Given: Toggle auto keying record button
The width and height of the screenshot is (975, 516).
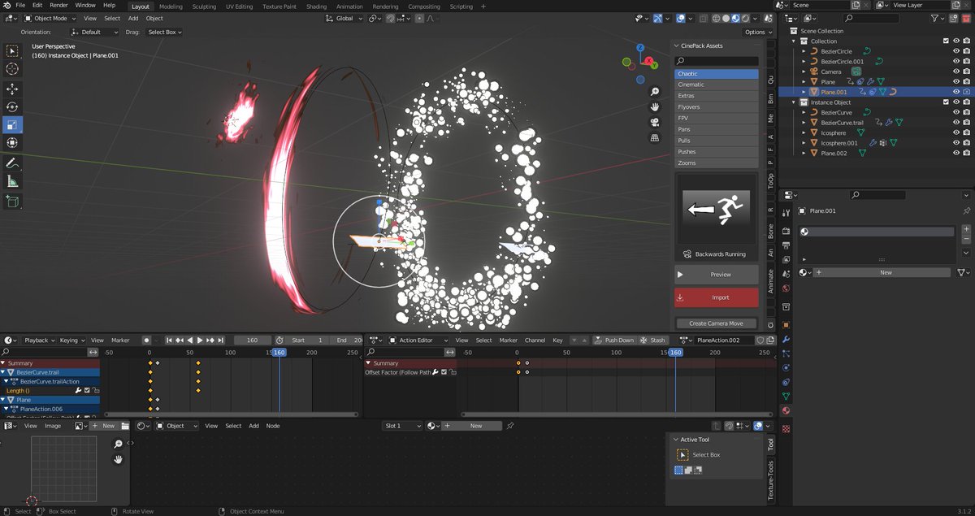Looking at the screenshot, I should 147,340.
